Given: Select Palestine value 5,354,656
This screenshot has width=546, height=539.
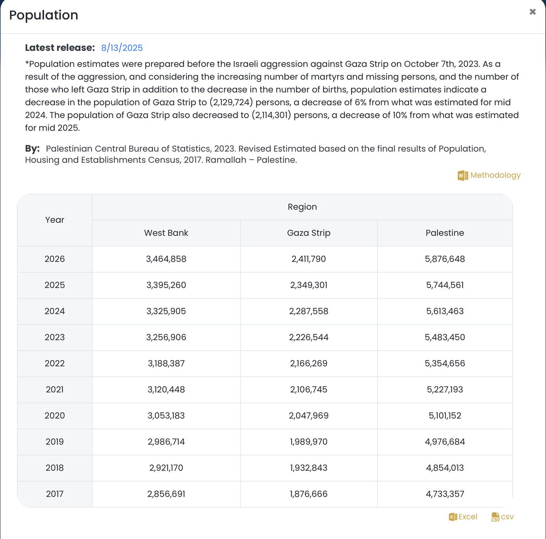Looking at the screenshot, I should 445,363.
